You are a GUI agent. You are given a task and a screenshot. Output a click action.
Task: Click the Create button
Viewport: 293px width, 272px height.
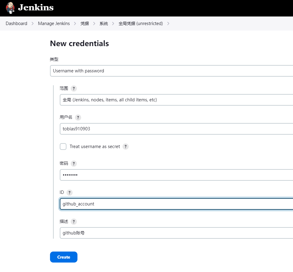[64, 257]
